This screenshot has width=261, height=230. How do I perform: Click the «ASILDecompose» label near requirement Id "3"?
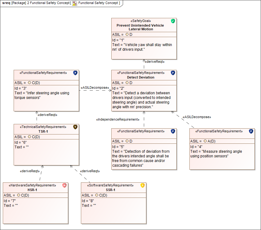[95, 87]
